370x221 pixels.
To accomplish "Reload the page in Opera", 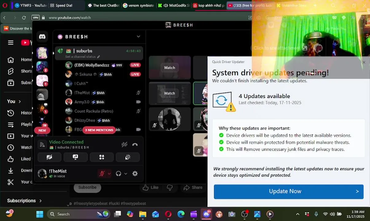I will pos(24,18).
